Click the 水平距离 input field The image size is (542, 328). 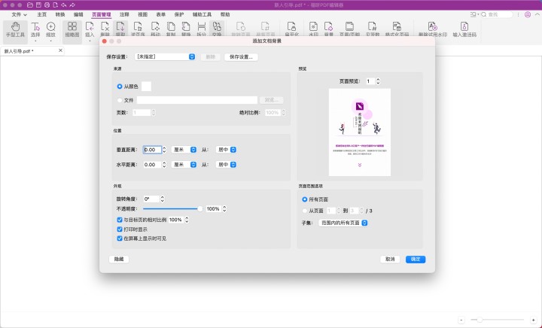click(x=152, y=164)
